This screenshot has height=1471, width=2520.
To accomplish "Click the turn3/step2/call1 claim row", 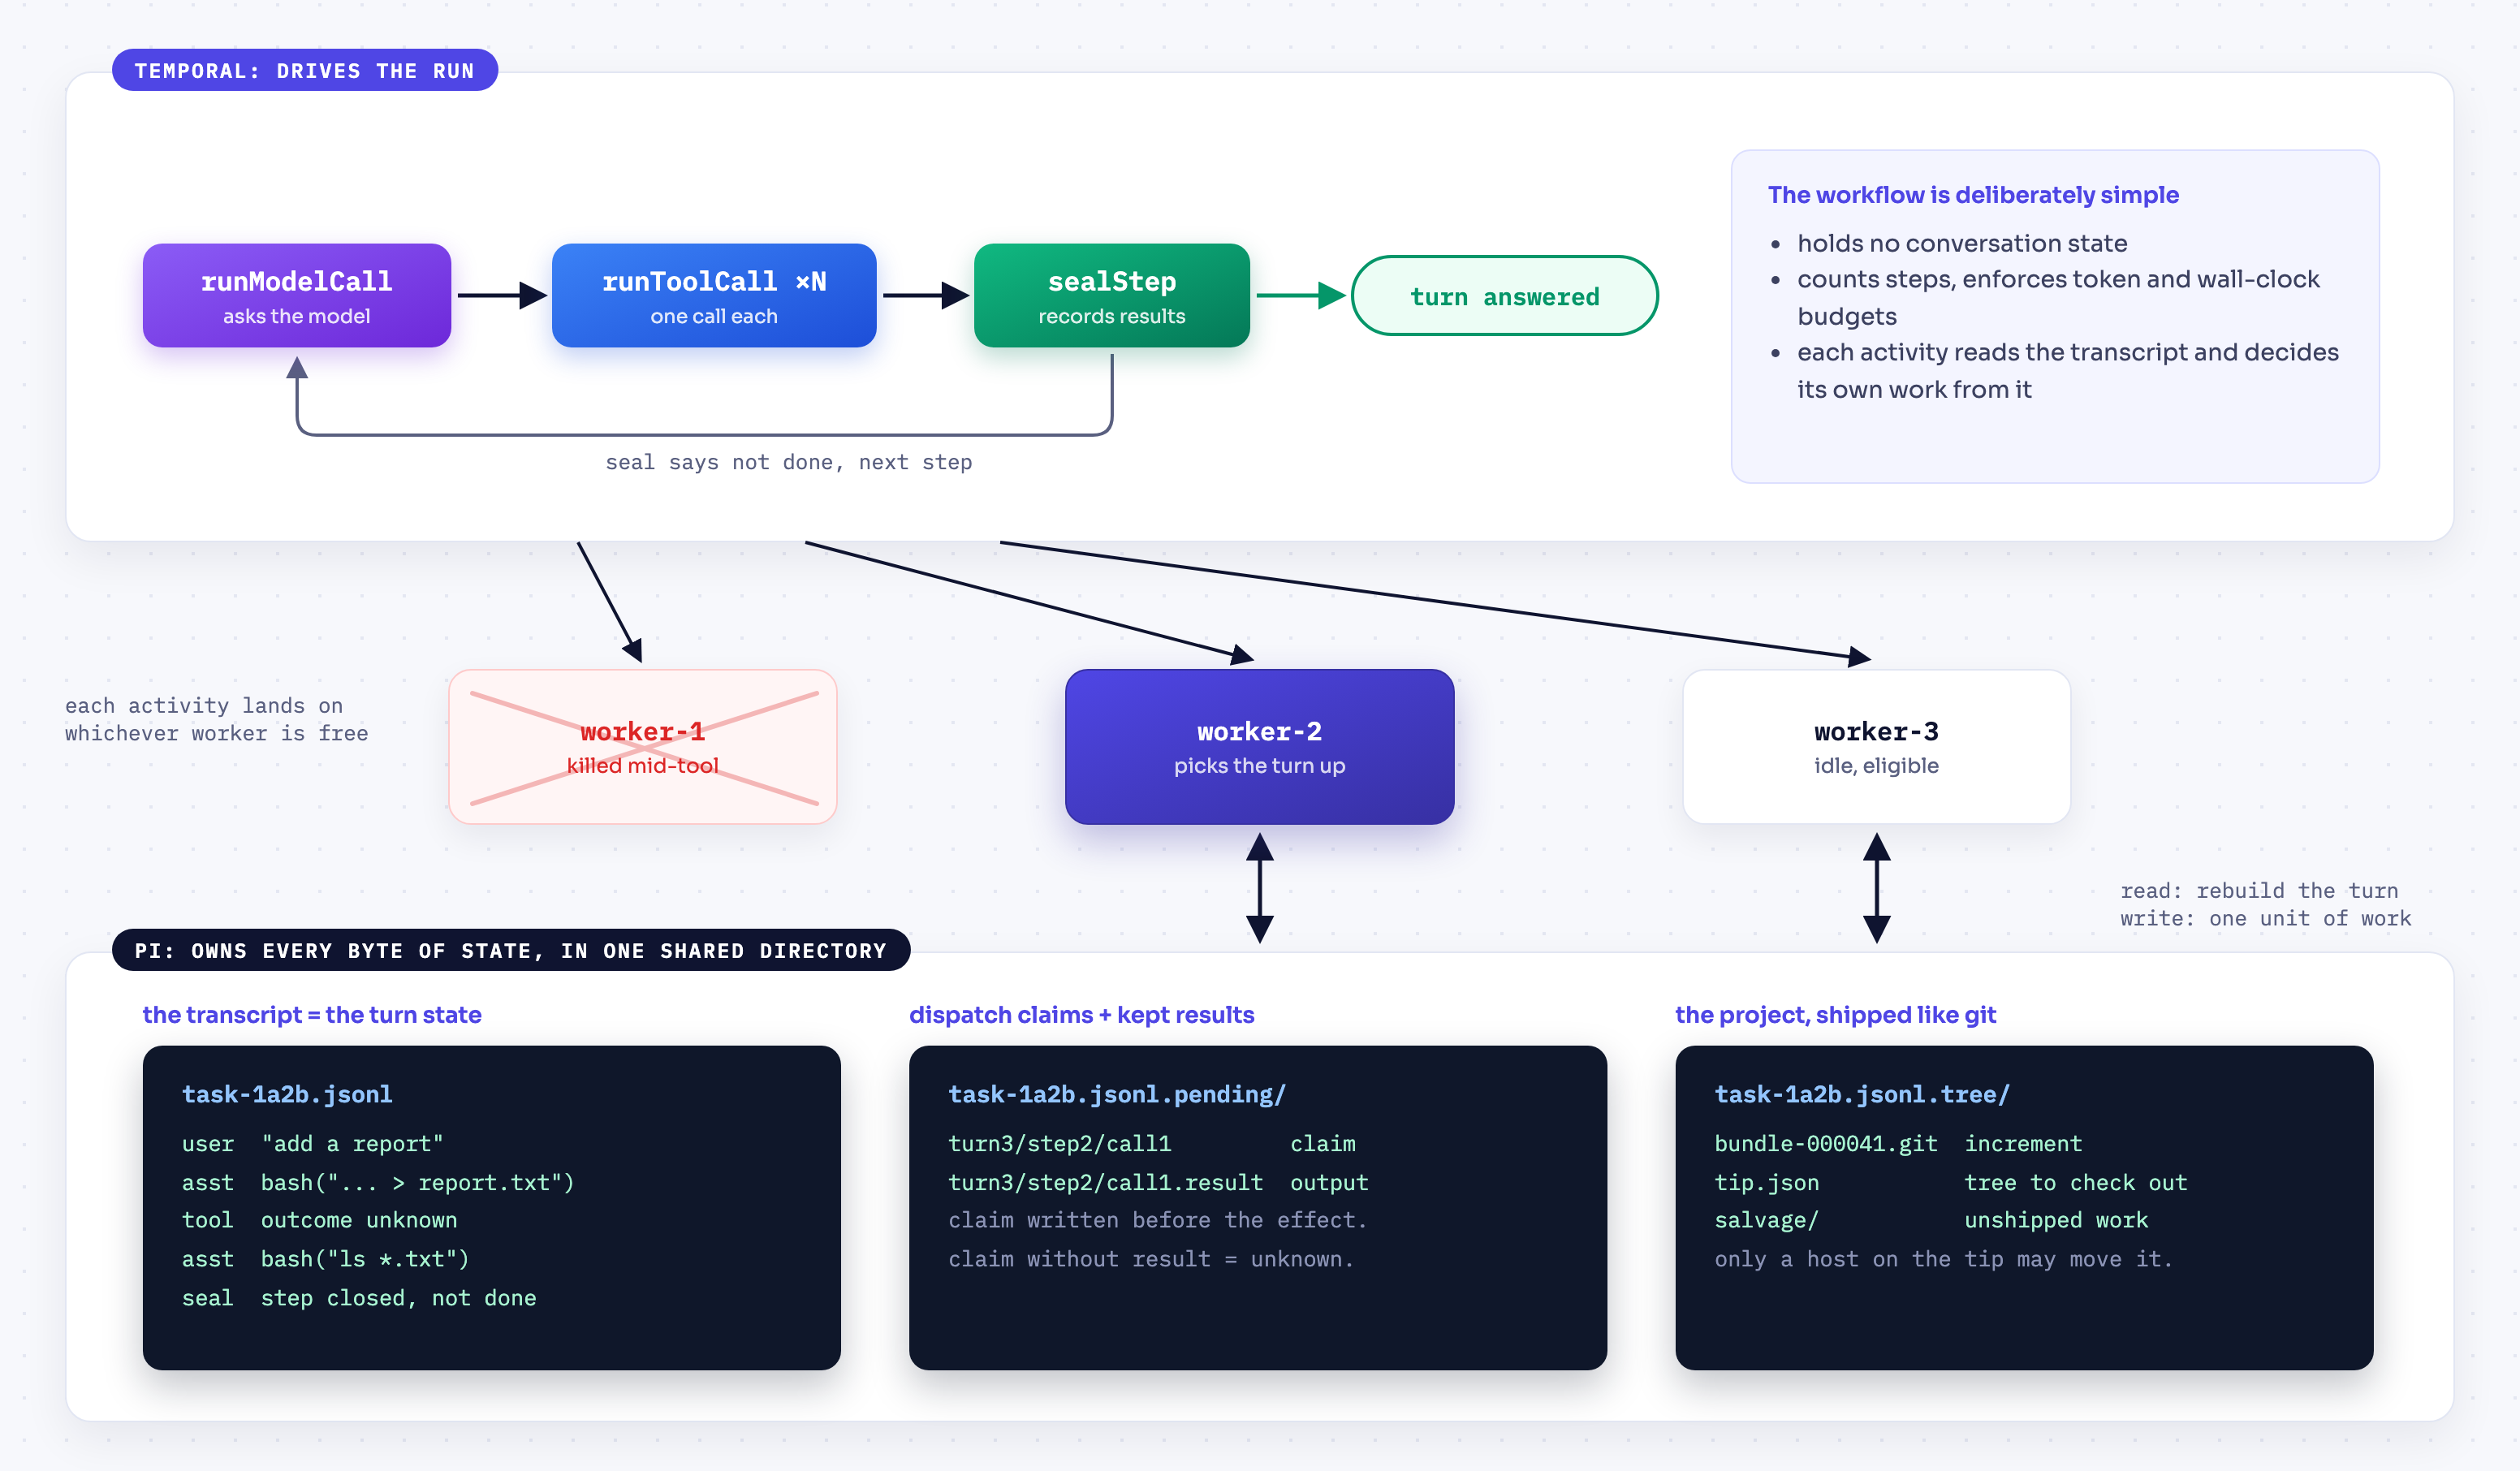I will tap(1152, 1144).
